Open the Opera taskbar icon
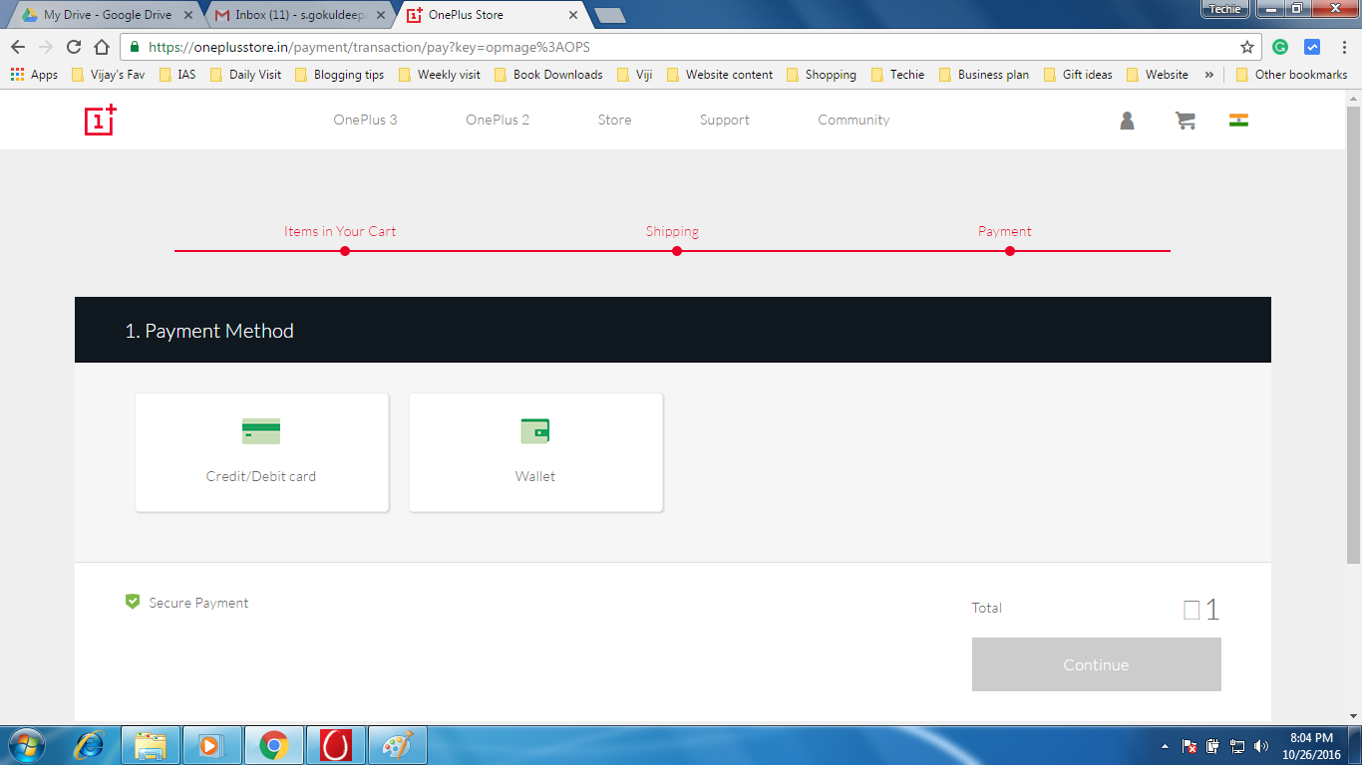 point(336,745)
